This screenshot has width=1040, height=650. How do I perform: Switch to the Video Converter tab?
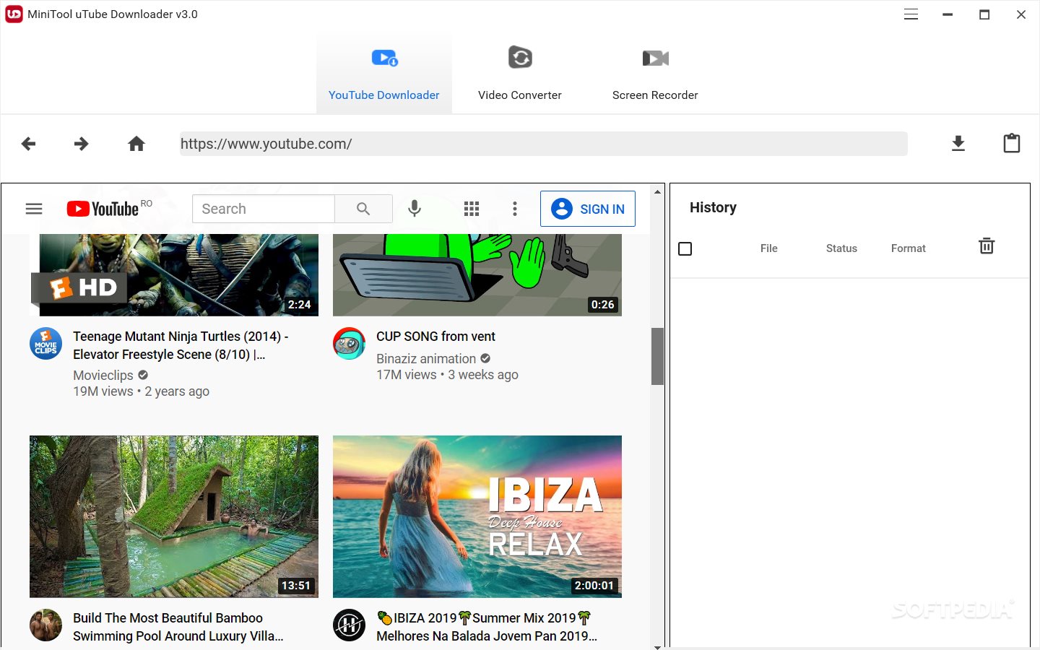pos(519,72)
